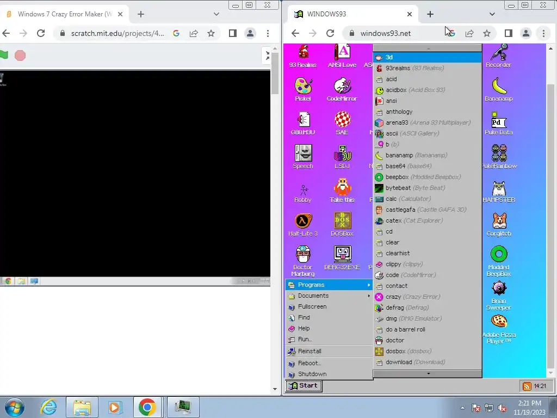Screen dimensions: 557x418
Task: Launch the LSDJ desktop icon
Action: (x=342, y=157)
